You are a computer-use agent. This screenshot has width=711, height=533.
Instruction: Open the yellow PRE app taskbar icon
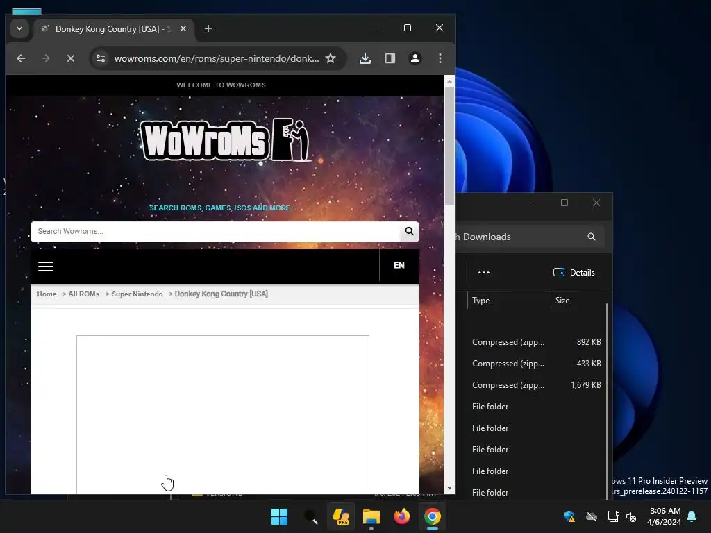tap(341, 516)
